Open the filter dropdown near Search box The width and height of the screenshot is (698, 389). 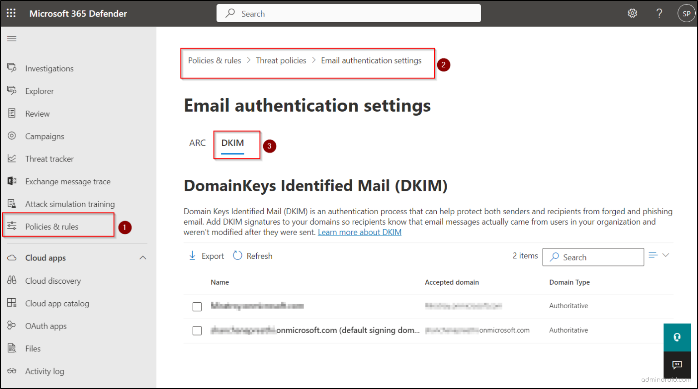coord(659,256)
